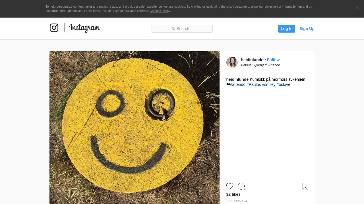The width and height of the screenshot is (364, 204).
Task: Like the post with heart icon
Action: (x=230, y=186)
